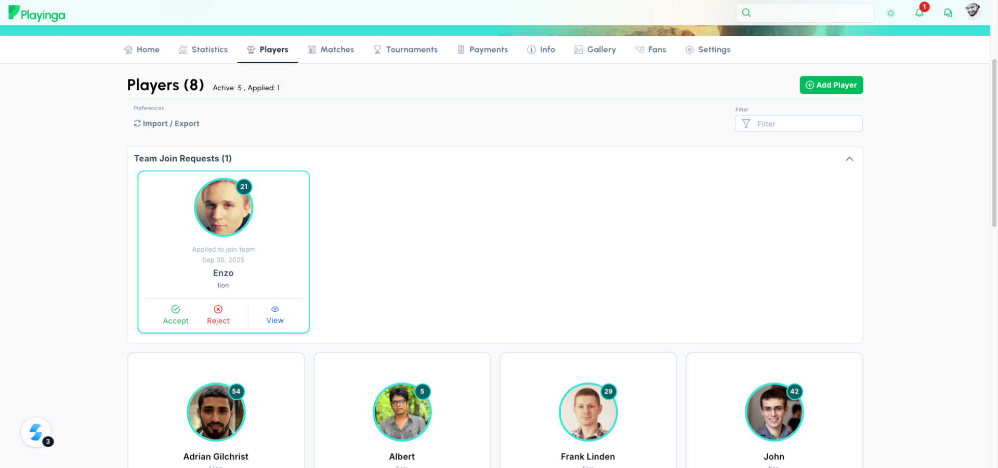Open the Settings tab

click(x=707, y=50)
